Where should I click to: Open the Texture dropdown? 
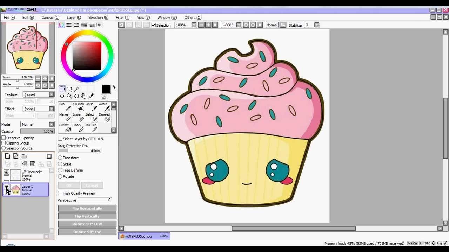point(39,94)
